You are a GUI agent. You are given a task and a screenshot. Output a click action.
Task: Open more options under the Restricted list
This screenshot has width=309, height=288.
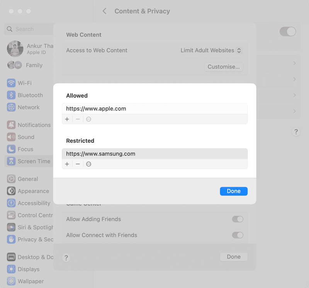[x=89, y=164]
